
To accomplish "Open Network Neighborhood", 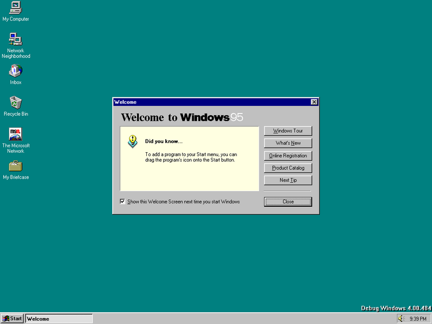I will coord(16,40).
